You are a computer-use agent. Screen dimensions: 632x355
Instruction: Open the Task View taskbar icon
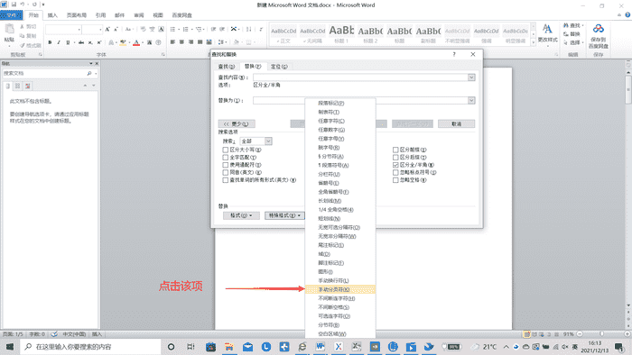click(191, 347)
